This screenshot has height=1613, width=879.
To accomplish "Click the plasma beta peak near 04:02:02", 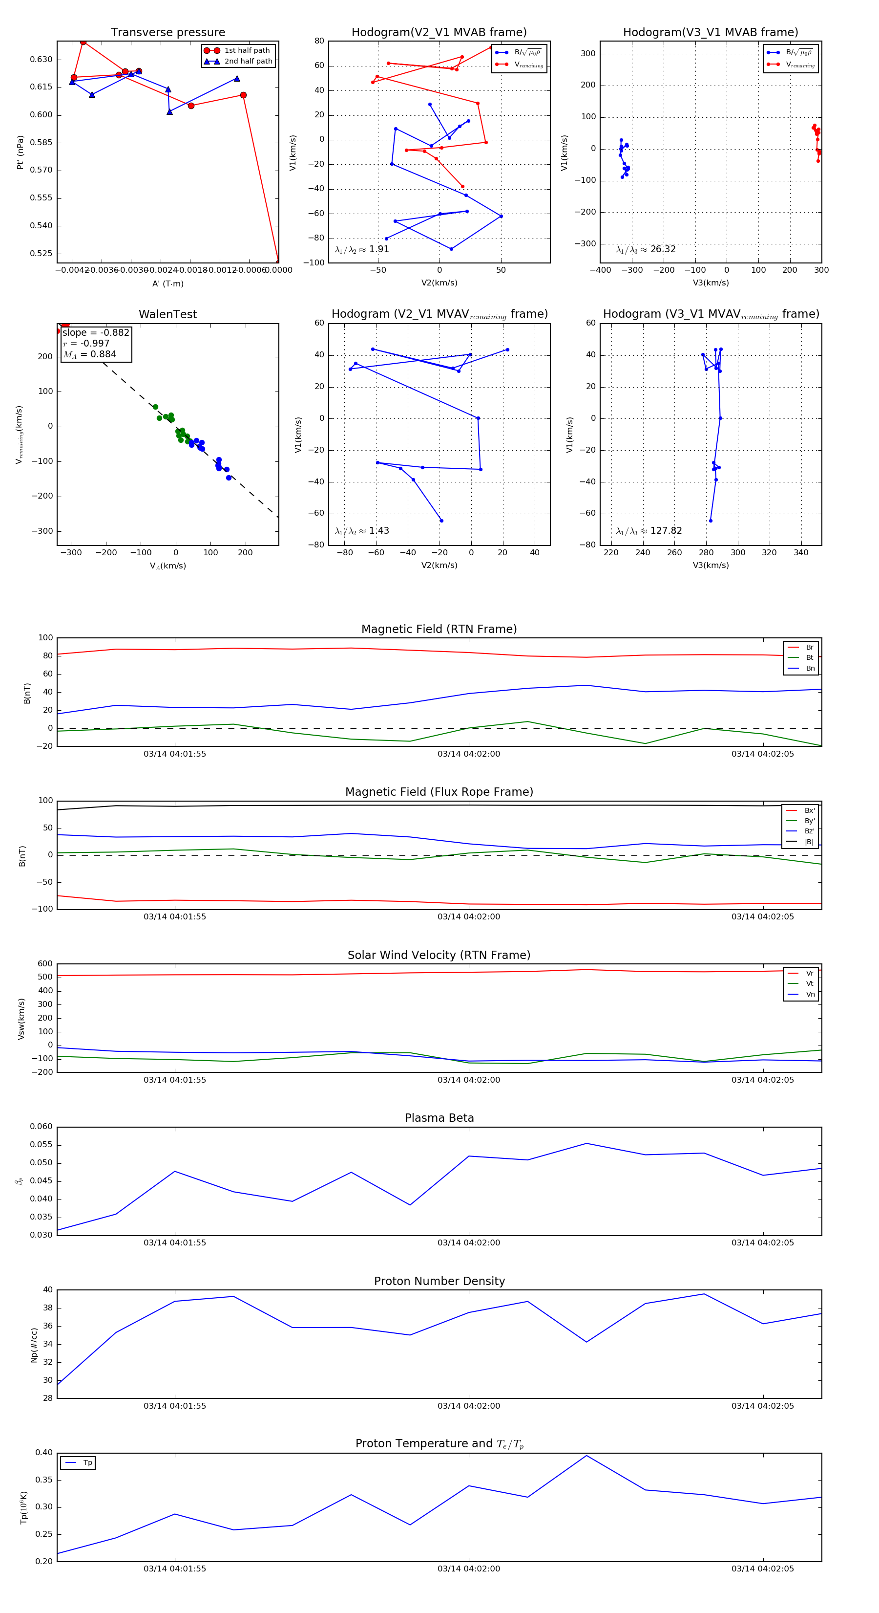I will point(586,1143).
